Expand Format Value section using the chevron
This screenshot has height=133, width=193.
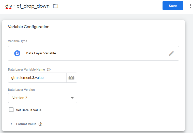click(11, 124)
